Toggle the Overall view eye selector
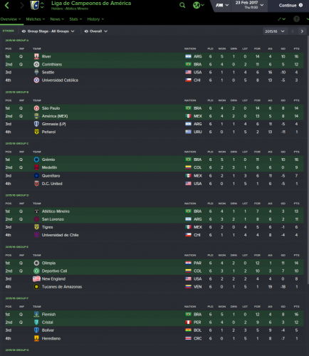The width and height of the screenshot is (309, 356). click(96, 31)
